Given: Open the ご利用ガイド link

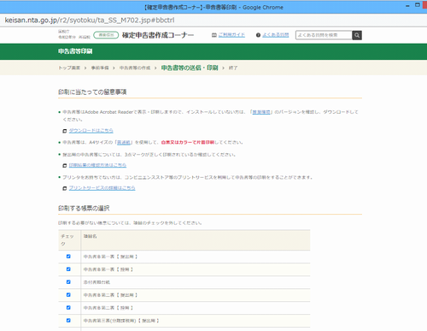Looking at the screenshot, I should pyautogui.click(x=231, y=35).
